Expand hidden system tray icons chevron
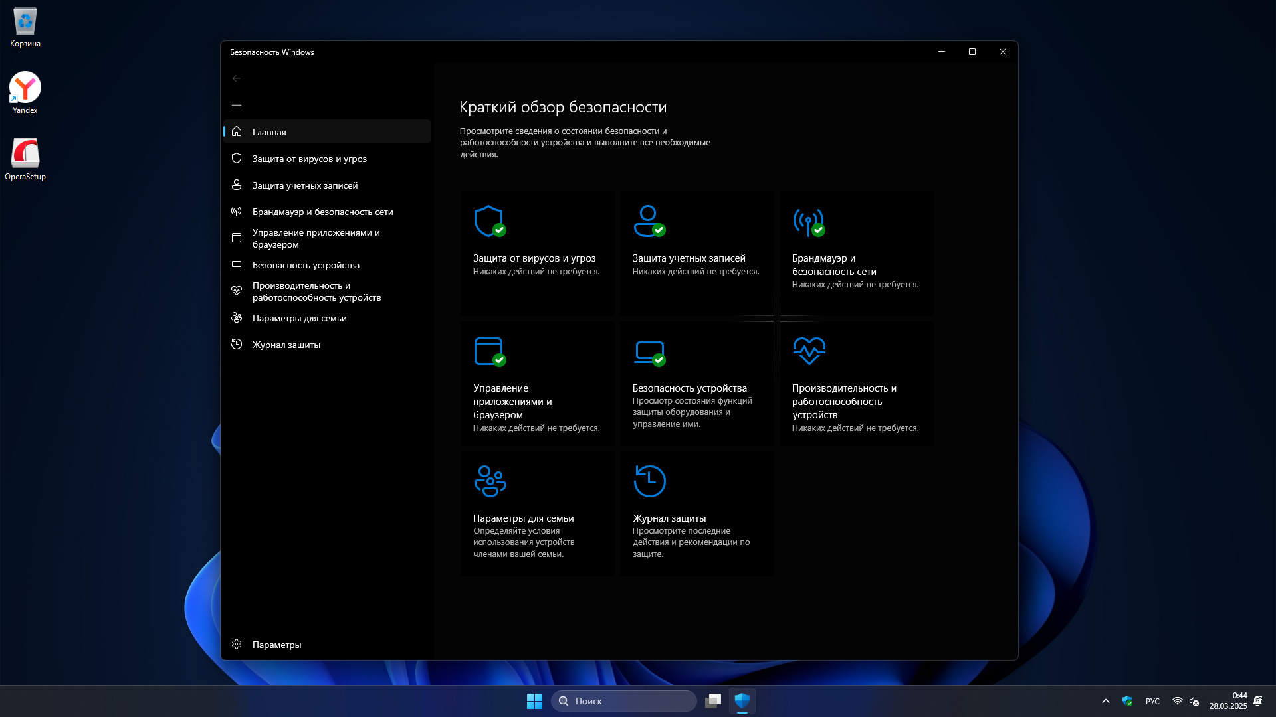1276x717 pixels. (1106, 701)
